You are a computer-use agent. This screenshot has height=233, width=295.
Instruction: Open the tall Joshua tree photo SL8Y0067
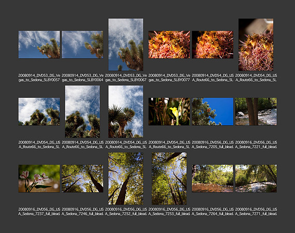(126, 45)
